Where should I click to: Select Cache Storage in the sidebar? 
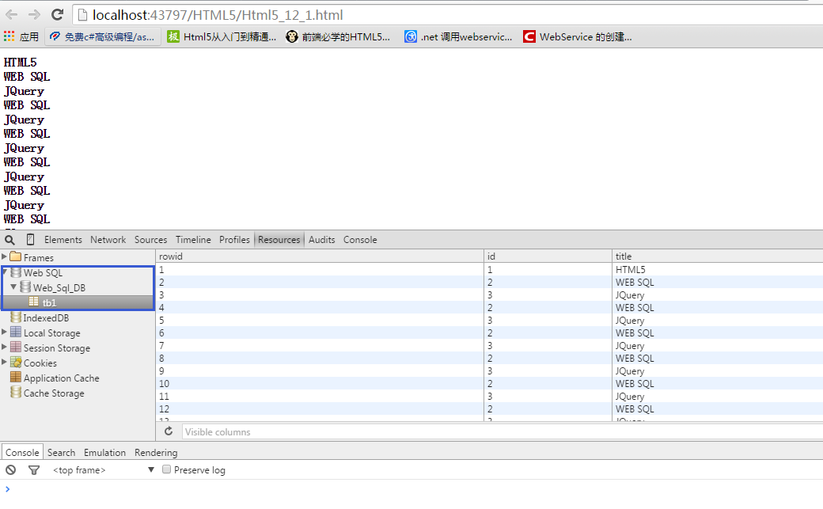click(x=54, y=393)
